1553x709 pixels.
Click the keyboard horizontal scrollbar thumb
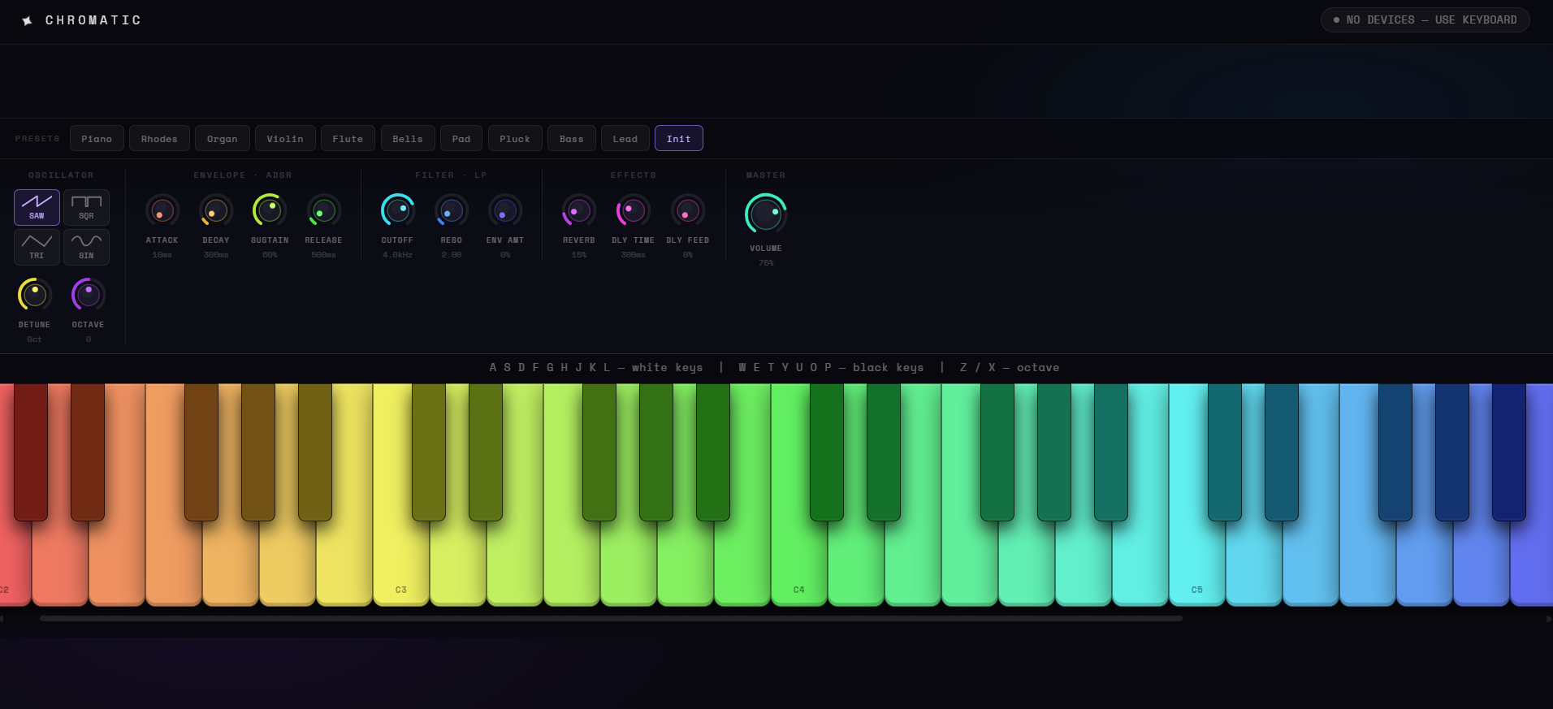611,619
